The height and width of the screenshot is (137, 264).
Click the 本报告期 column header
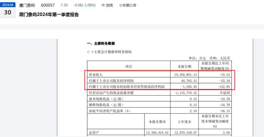tap(184, 67)
